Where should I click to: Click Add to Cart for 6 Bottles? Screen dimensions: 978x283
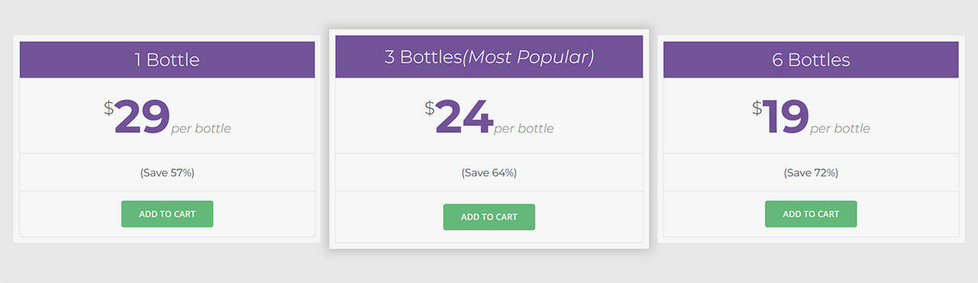pos(811,214)
